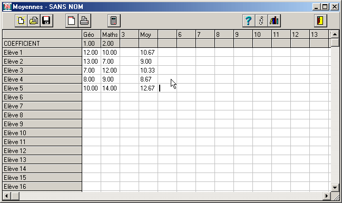Select the 'Maths' column header
Viewport: 342px width, 203px height.
110,35
